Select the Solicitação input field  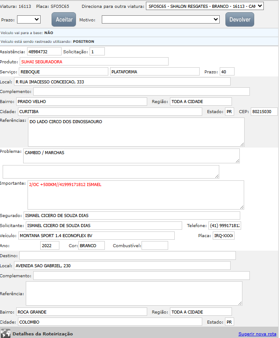point(97,52)
